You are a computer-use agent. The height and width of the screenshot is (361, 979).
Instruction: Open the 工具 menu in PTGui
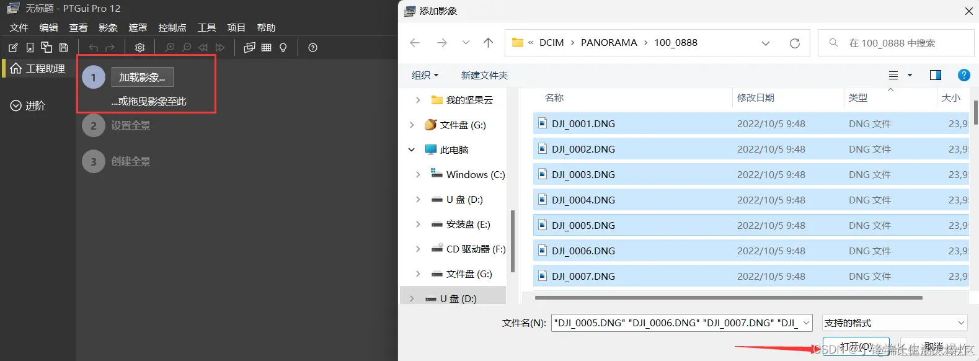pos(206,27)
